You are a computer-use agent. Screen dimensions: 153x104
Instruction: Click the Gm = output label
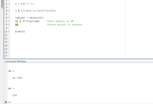(x=11, y=71)
